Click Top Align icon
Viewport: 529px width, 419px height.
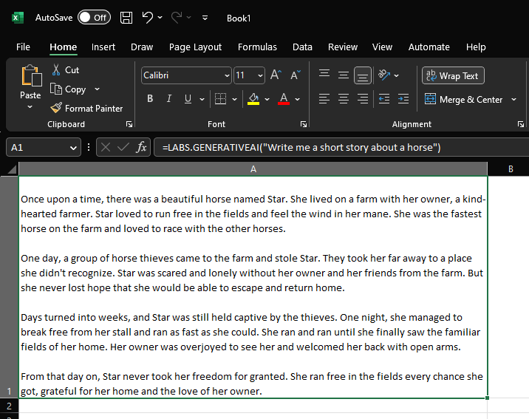click(x=324, y=75)
